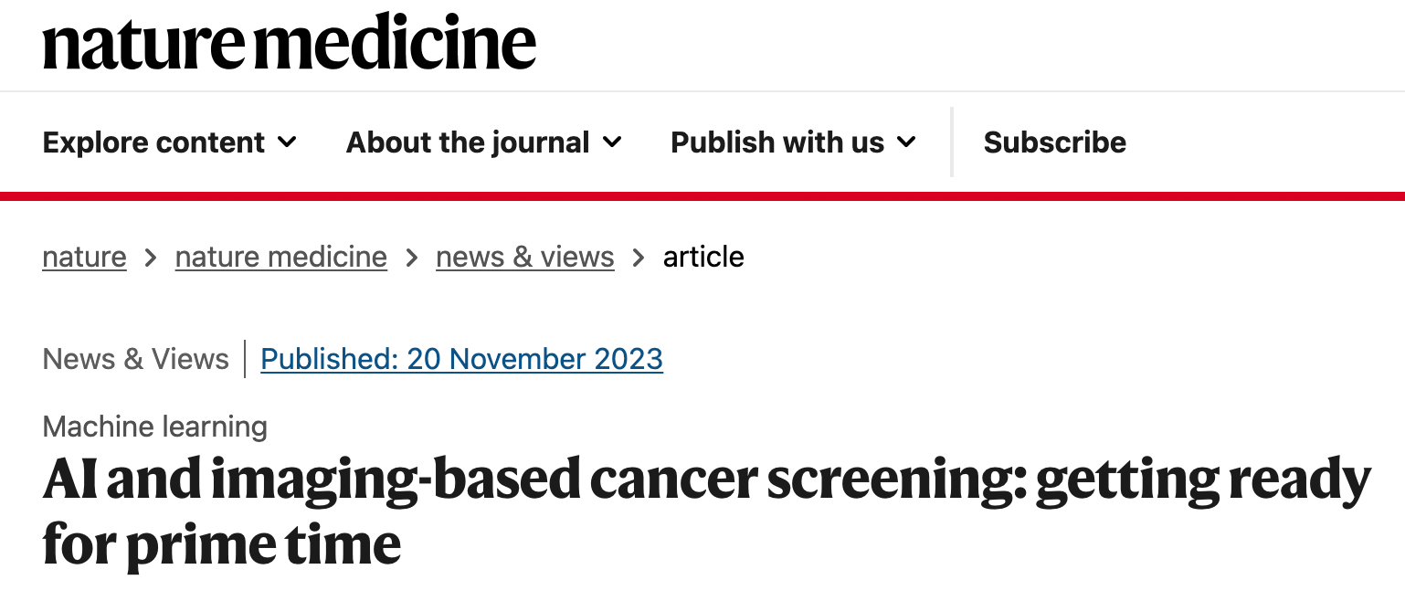Click the breadcrumb arrow after nature medicine
This screenshot has height=601, width=1405.
(412, 258)
